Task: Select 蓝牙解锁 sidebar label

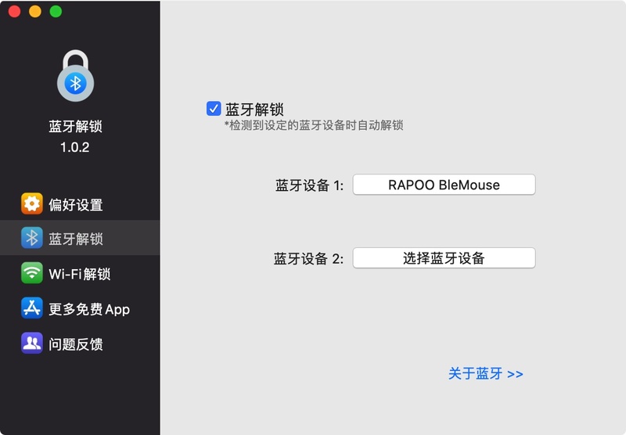Action: (x=76, y=239)
